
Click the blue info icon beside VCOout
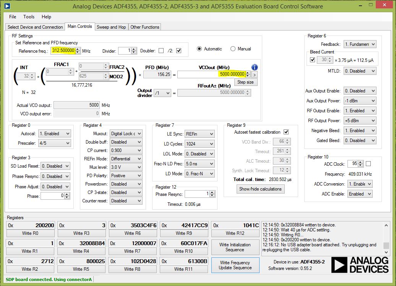coord(255,67)
